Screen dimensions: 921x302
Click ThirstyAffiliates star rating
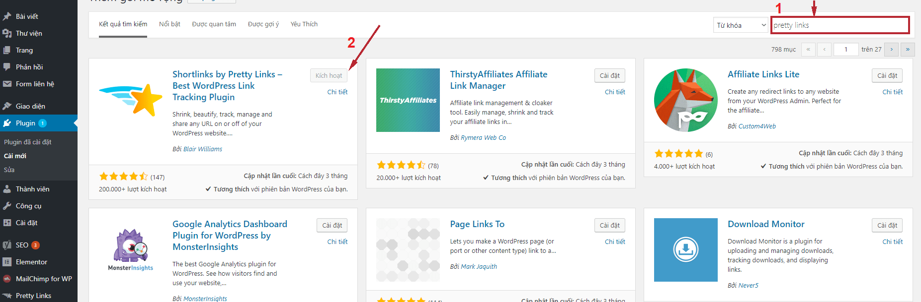pyautogui.click(x=401, y=165)
